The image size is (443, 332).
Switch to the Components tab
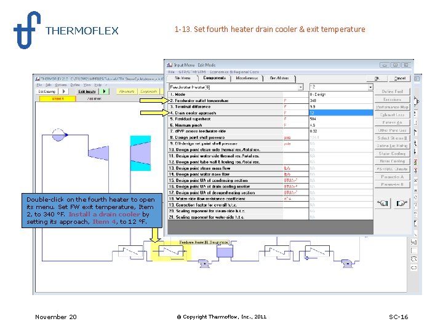(x=215, y=78)
